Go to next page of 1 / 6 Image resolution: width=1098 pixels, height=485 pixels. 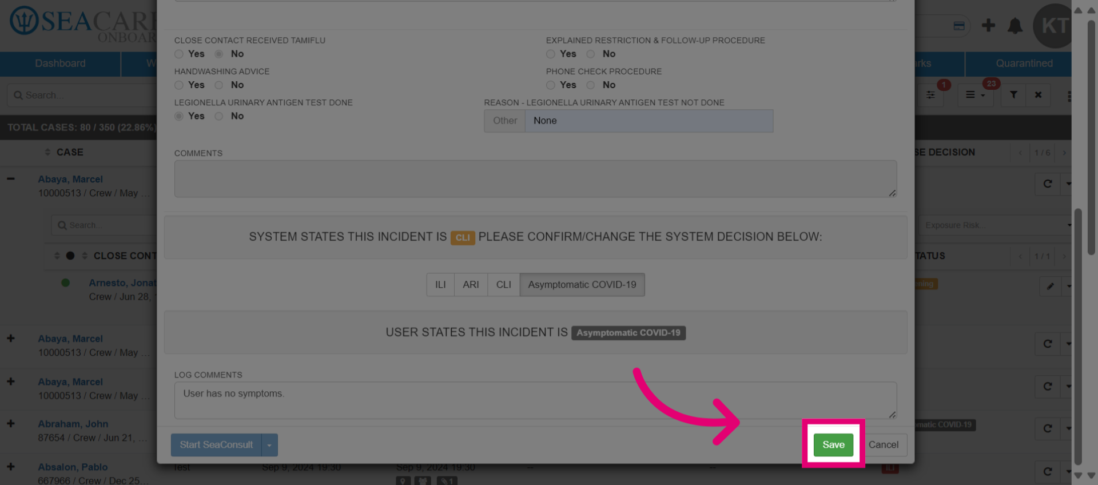[1064, 153]
